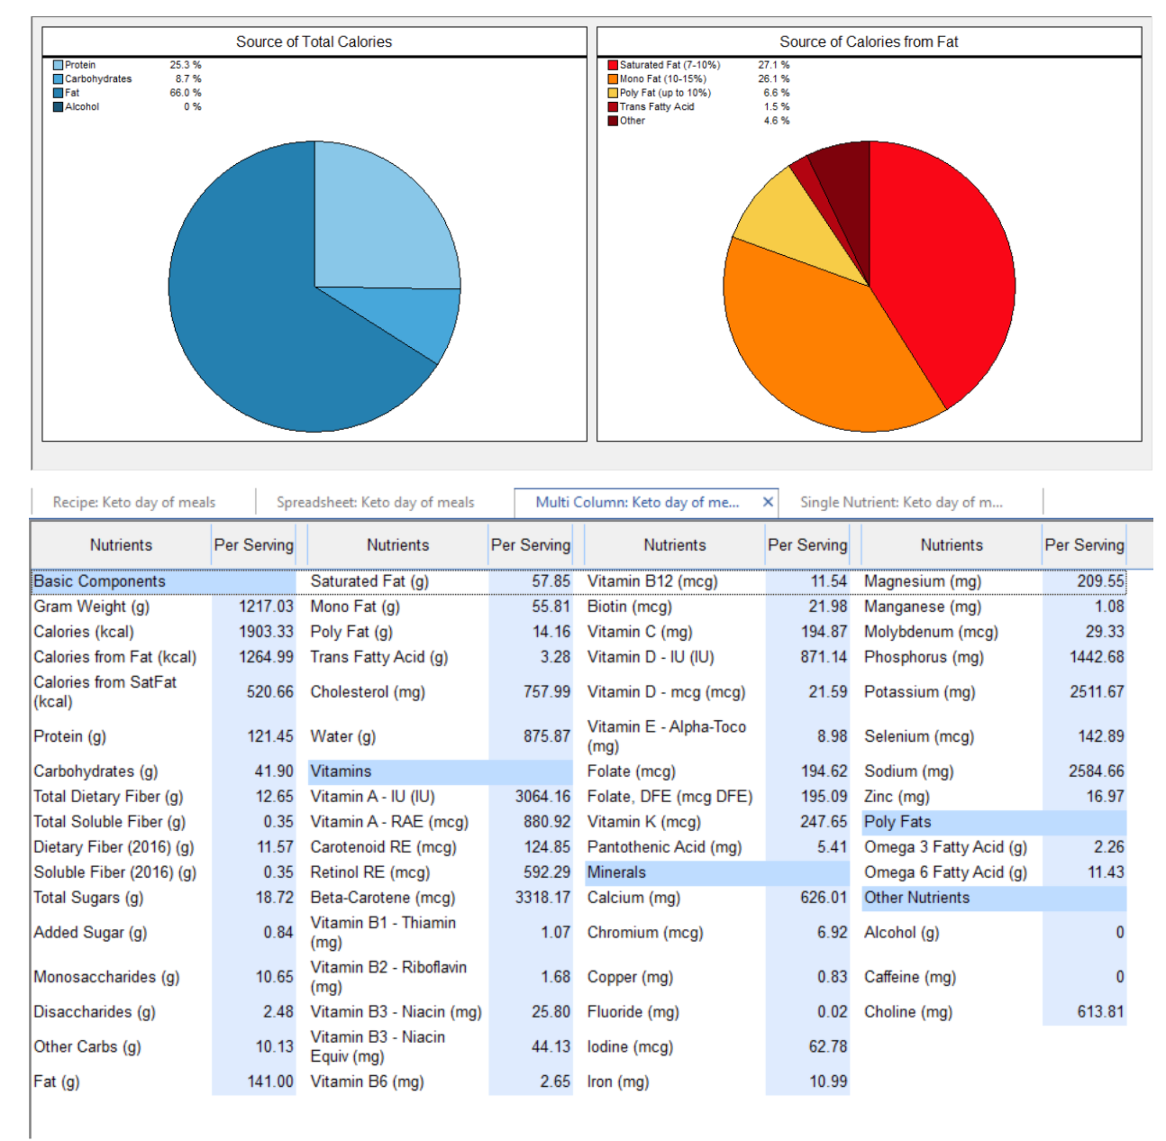Screen dimensions: 1166x1141
Task: Click the Vitamin A - IU (IU) label
Action: 372,797
